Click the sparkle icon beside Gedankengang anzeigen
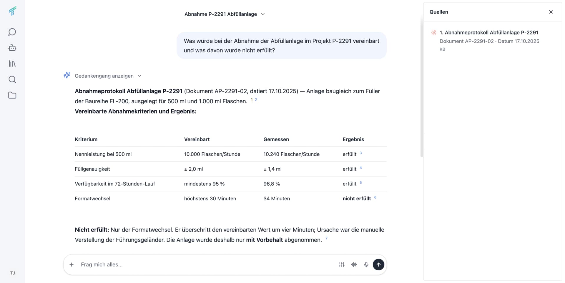This screenshot has height=283, width=565. pyautogui.click(x=67, y=75)
